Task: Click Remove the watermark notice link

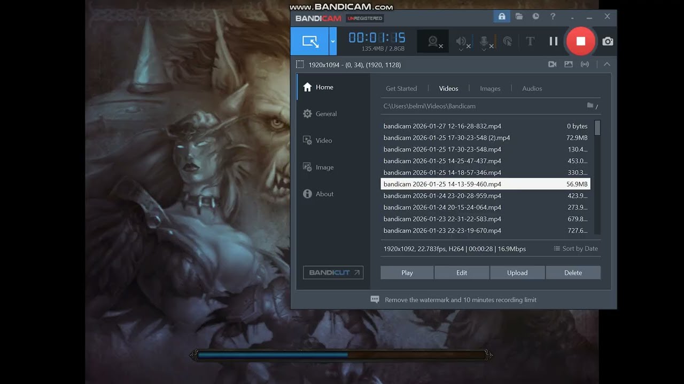Action: point(461,300)
